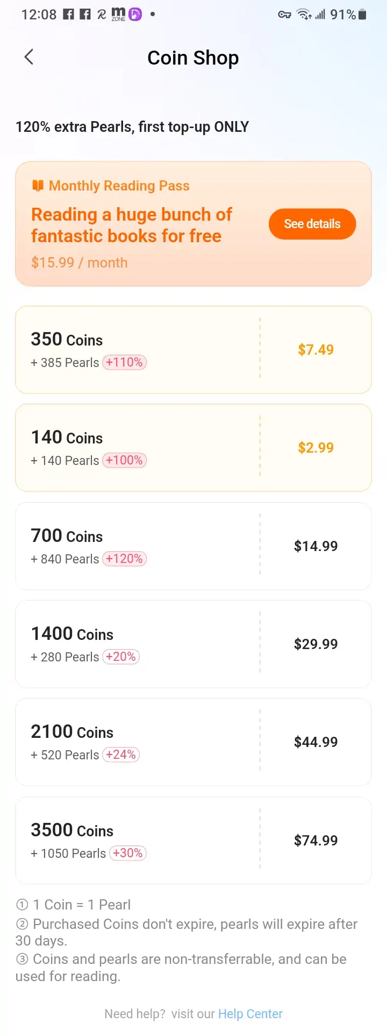Tap the Wi-Fi signal status icon

(x=304, y=15)
